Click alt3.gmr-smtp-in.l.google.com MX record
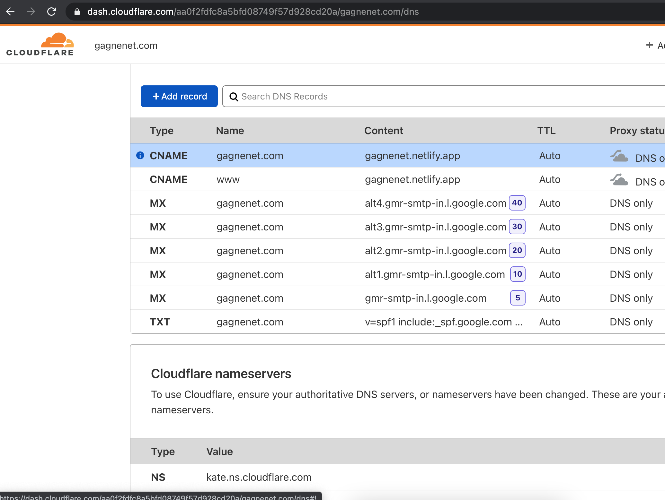Screen dimensions: 665x500 coord(436,227)
